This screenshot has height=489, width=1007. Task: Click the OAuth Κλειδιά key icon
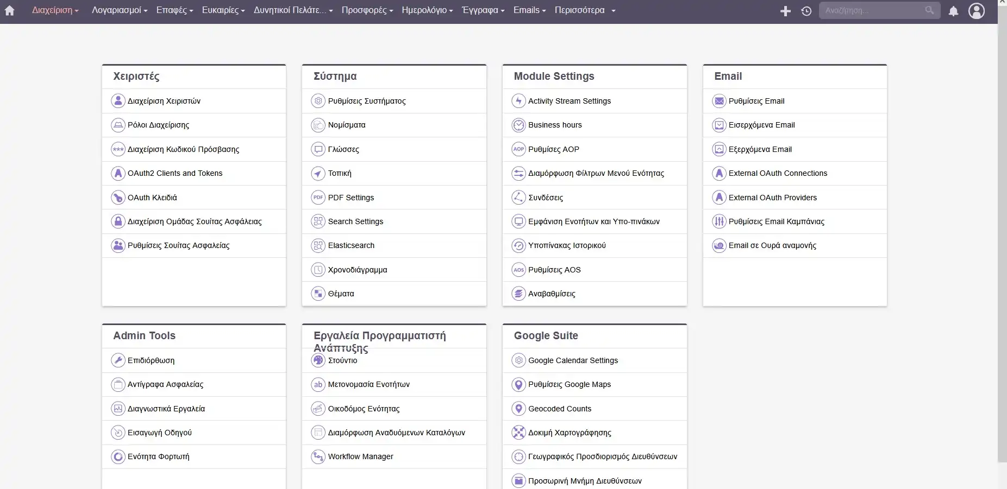coord(118,198)
